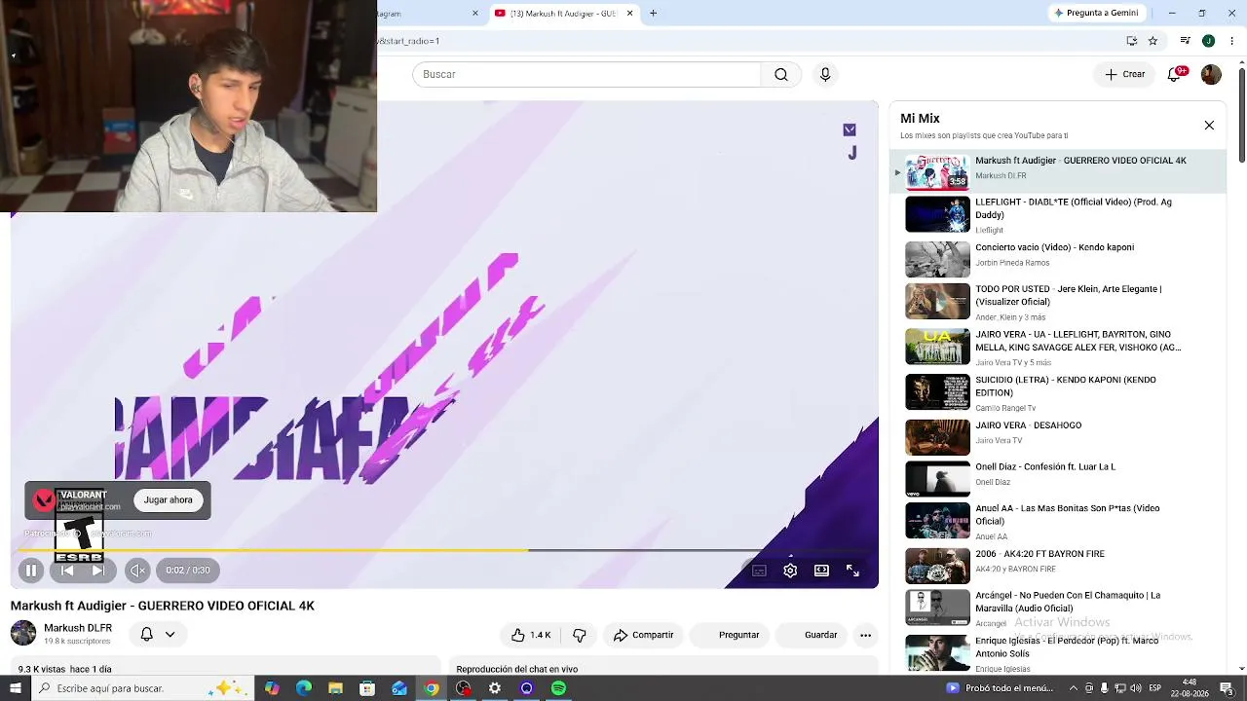Open a new browser tab
The height and width of the screenshot is (701, 1247).
(x=653, y=14)
